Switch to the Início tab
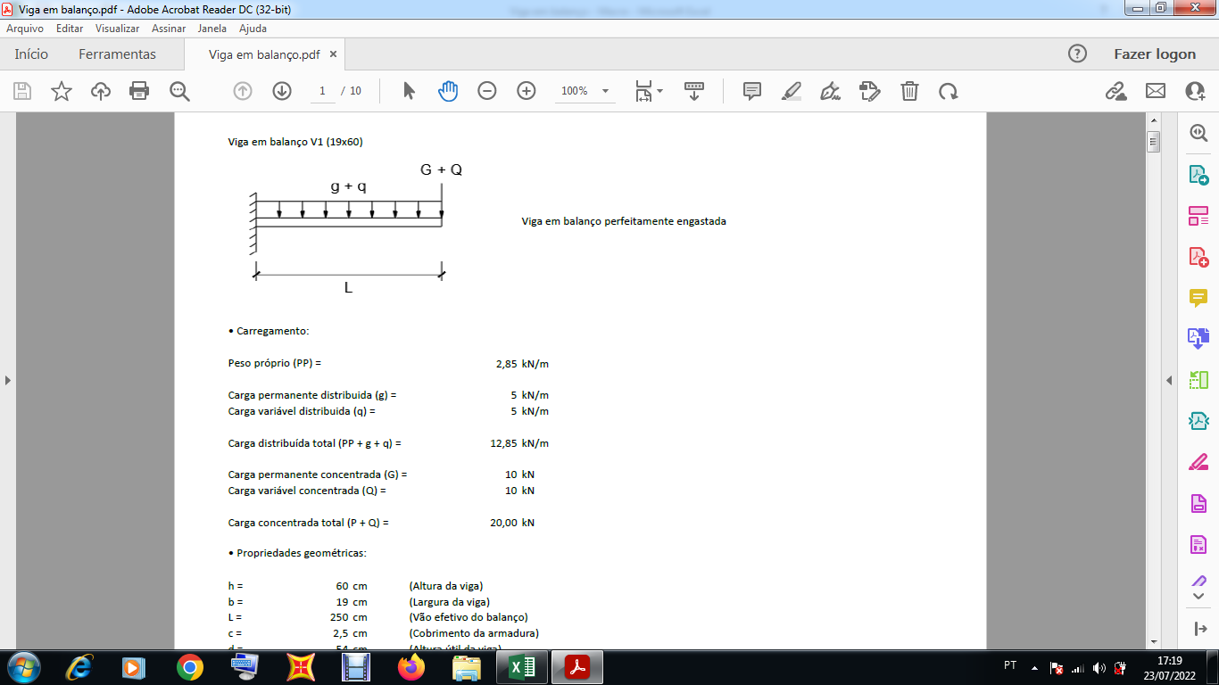 coord(31,54)
